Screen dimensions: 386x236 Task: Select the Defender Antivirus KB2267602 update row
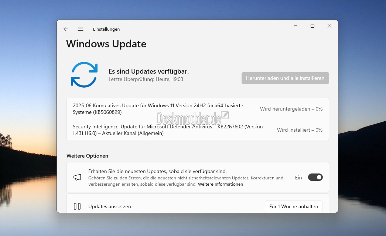click(198, 130)
